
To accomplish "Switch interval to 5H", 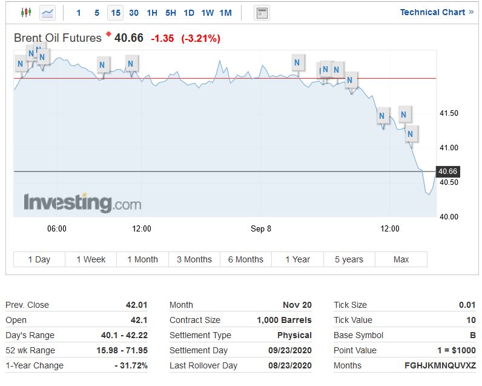I will coord(171,13).
